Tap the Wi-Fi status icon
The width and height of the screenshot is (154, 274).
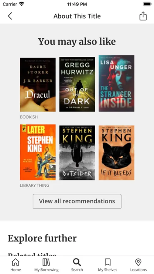point(22,4)
